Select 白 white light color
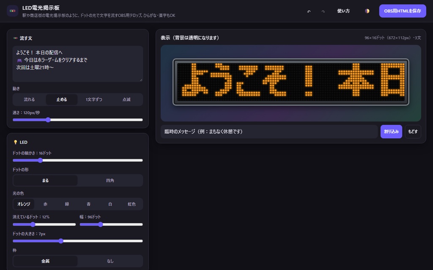Viewport: 433px width, 270px height. click(110, 204)
